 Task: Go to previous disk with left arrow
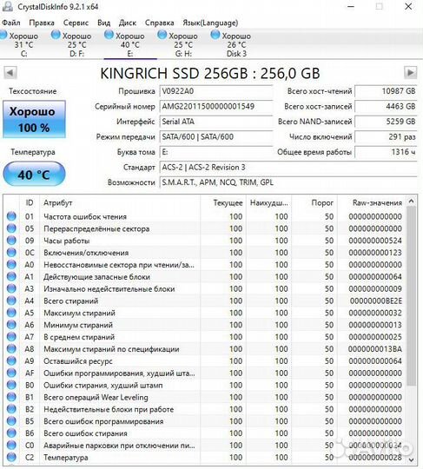(10, 73)
